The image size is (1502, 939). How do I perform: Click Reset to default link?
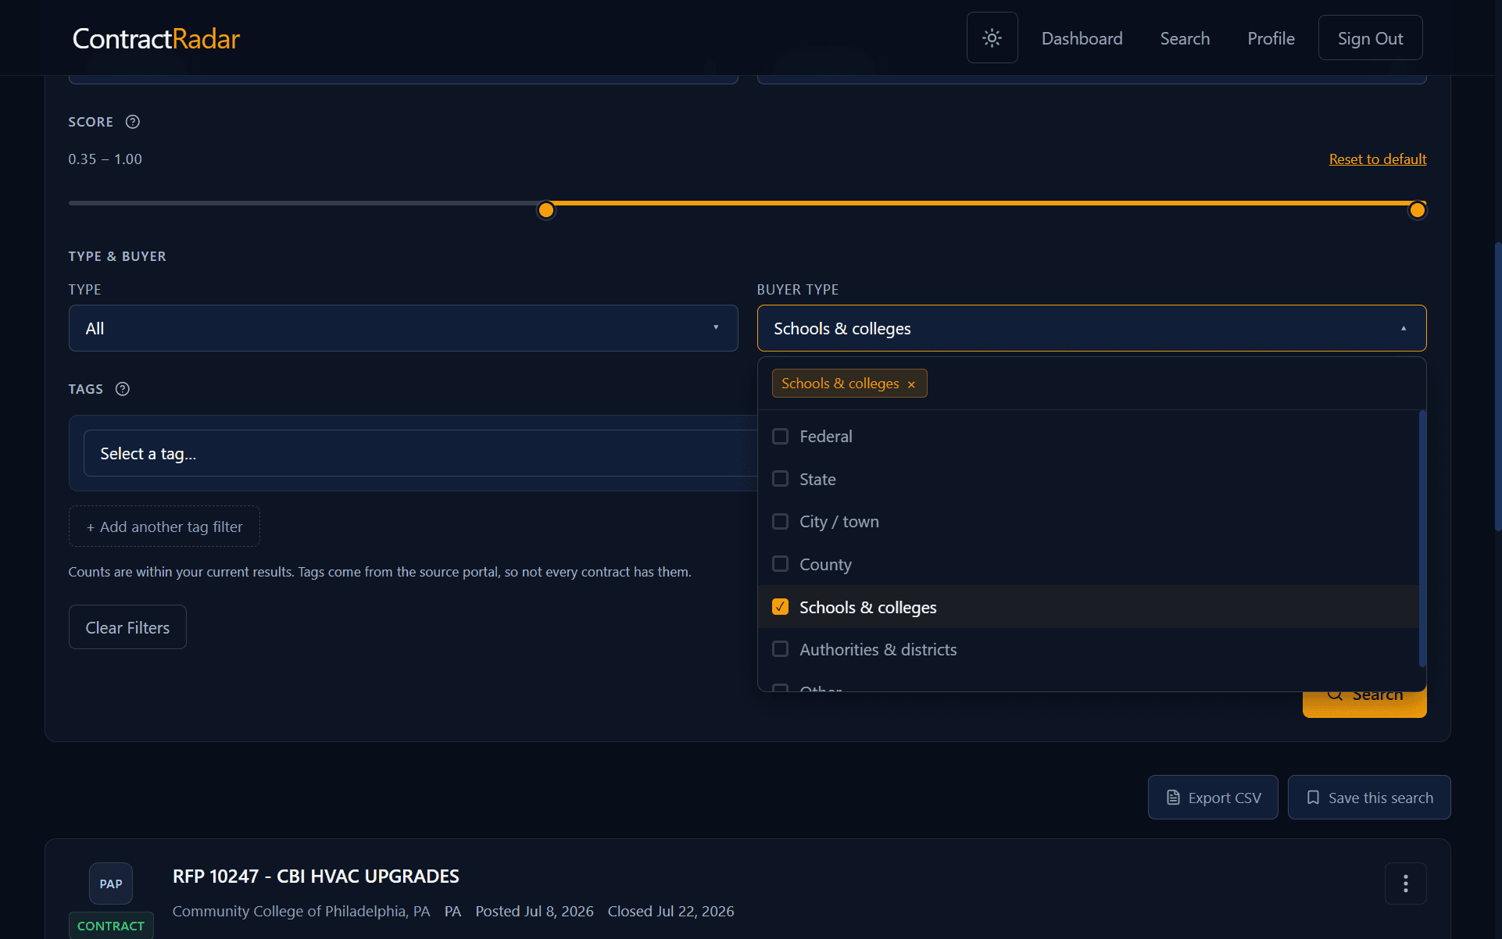point(1377,159)
